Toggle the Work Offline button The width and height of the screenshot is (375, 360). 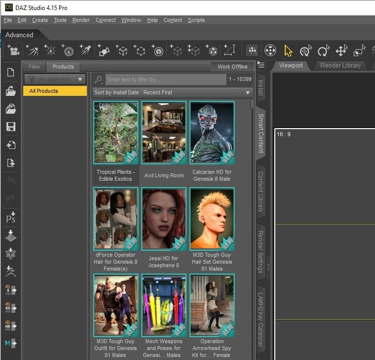click(x=232, y=67)
